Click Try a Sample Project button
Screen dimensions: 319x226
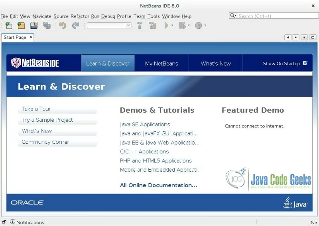57,120
